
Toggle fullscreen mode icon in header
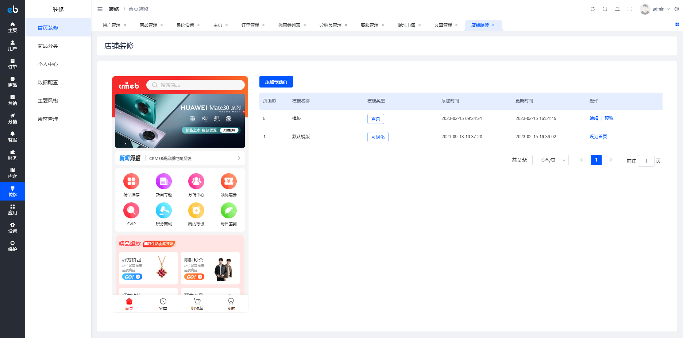click(x=630, y=9)
